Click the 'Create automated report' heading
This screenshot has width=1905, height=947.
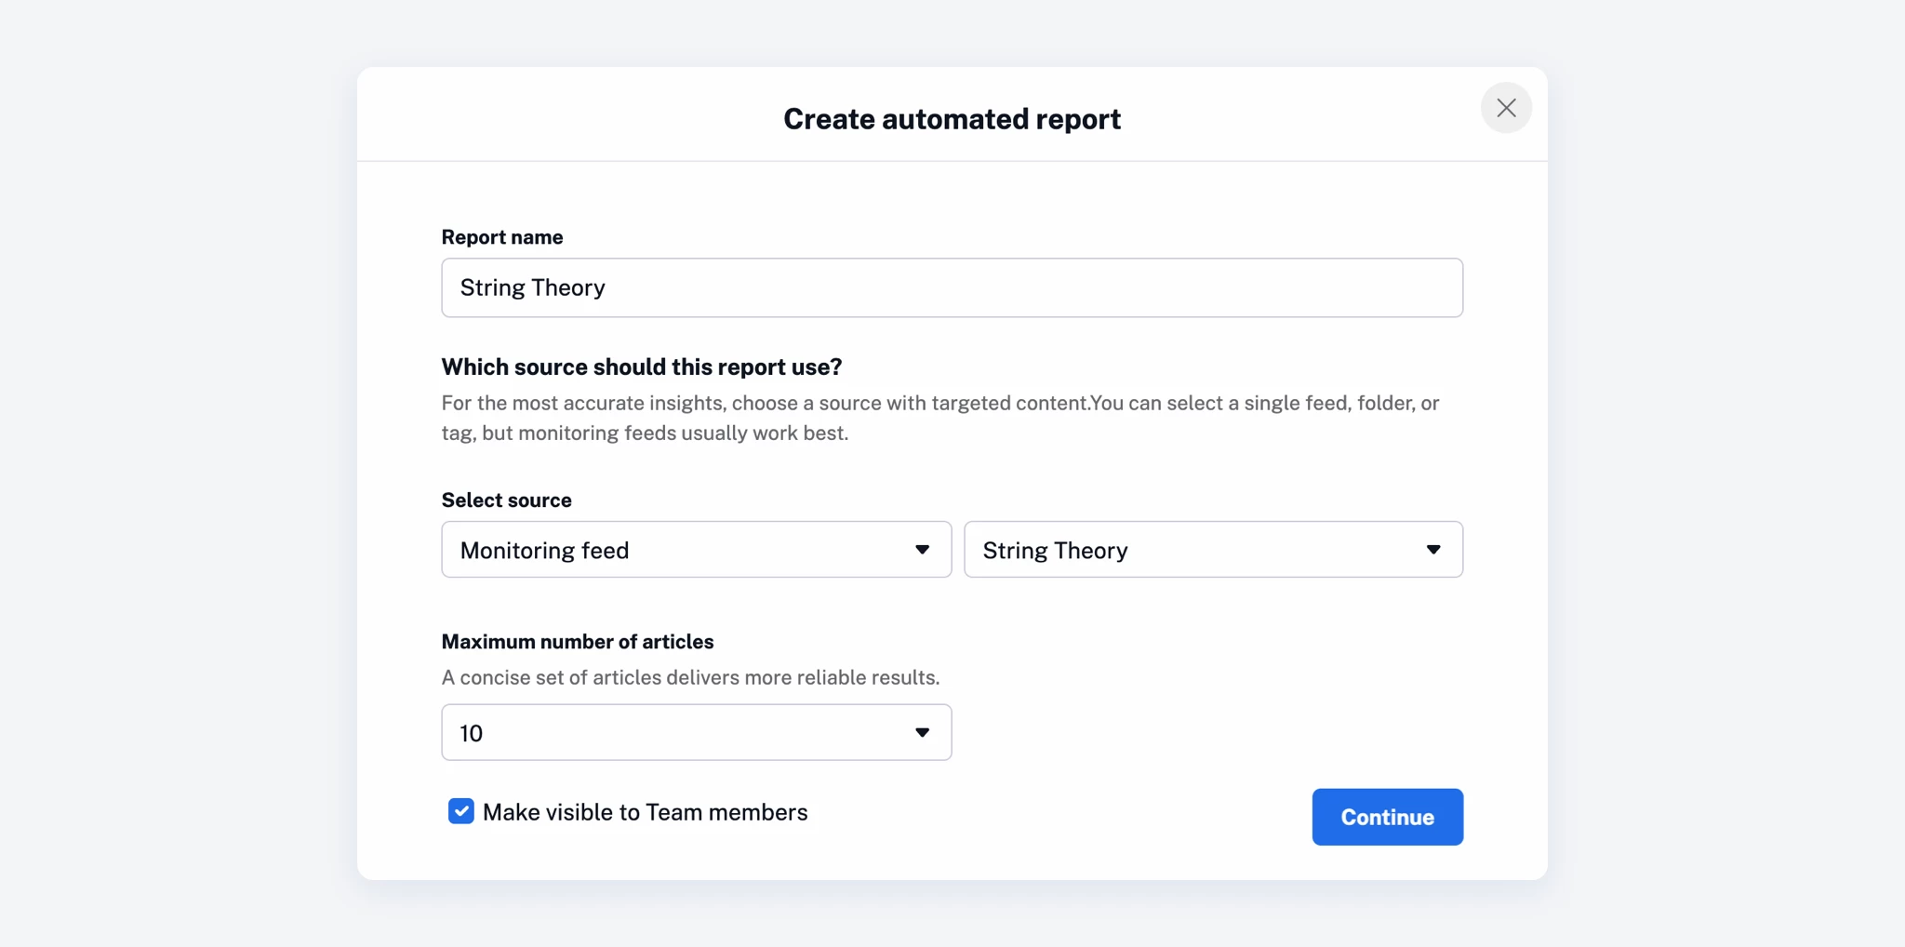pyautogui.click(x=952, y=119)
